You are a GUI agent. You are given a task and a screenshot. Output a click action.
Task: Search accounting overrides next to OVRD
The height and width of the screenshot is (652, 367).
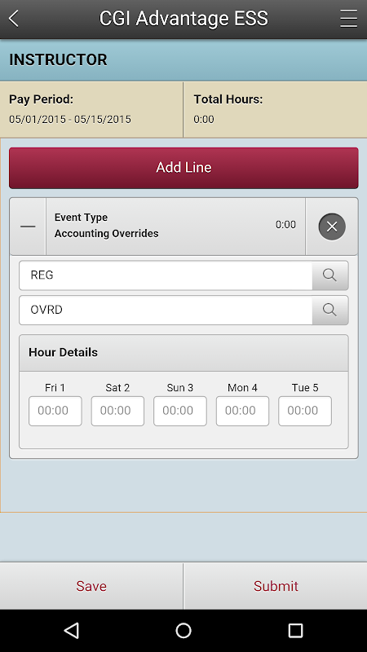[x=330, y=310]
